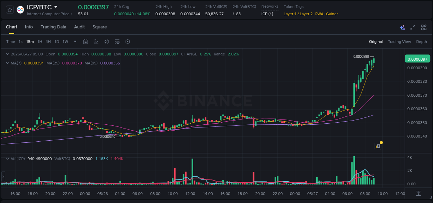The image size is (433, 203).
Task: Click the MA(7) value 0.0000391
Action: [x=34, y=63]
